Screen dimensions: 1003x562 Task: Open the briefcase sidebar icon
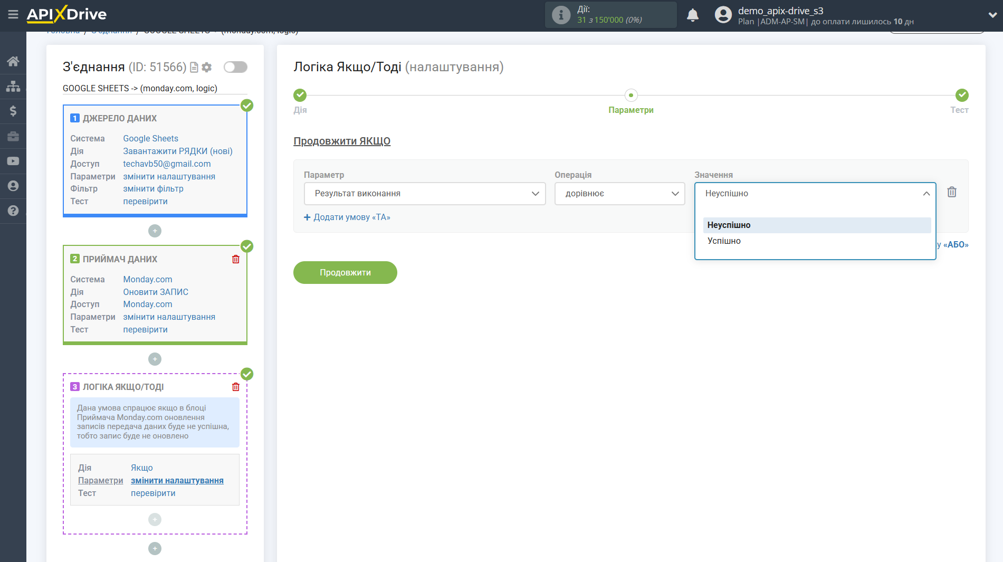[x=13, y=136]
